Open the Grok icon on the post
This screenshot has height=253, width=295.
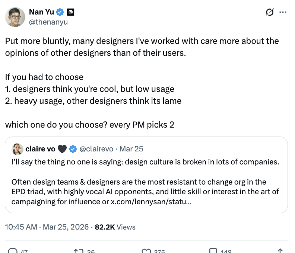269,12
